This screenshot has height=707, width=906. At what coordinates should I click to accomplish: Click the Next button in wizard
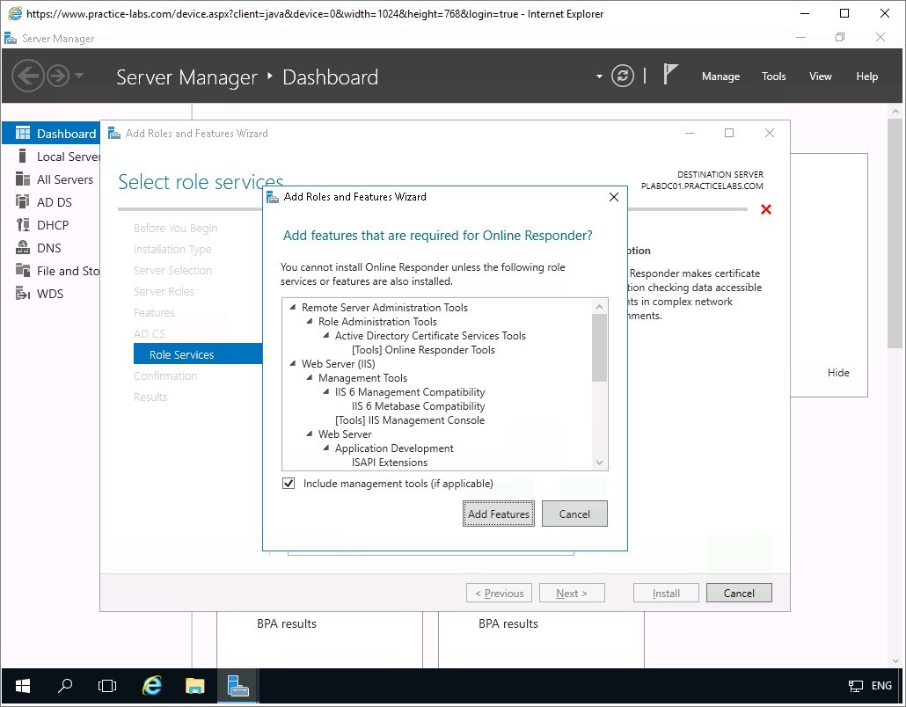pyautogui.click(x=572, y=593)
